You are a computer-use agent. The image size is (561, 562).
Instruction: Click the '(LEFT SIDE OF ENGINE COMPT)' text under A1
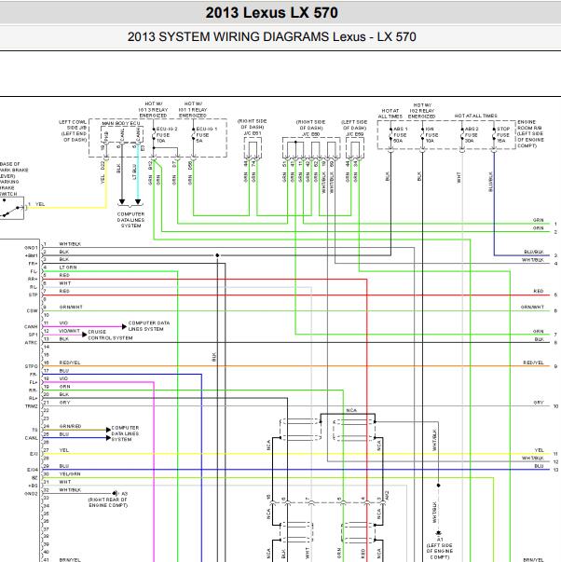[x=440, y=551]
